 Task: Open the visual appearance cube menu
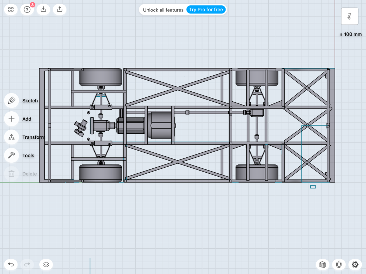323,264
